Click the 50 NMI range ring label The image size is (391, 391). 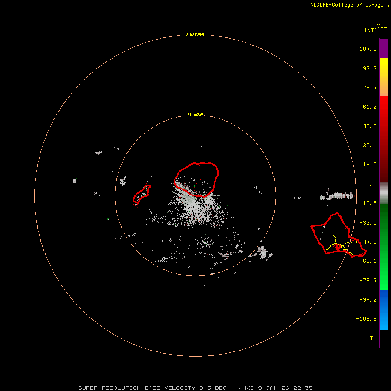coord(195,115)
